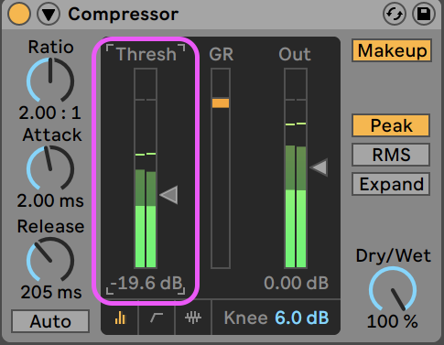Image resolution: width=444 pixels, height=345 pixels.
Task: Save the preset with the disk icon
Action: pos(424,14)
